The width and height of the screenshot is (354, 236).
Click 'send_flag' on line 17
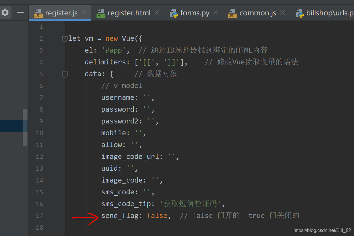pyautogui.click(x=120, y=216)
